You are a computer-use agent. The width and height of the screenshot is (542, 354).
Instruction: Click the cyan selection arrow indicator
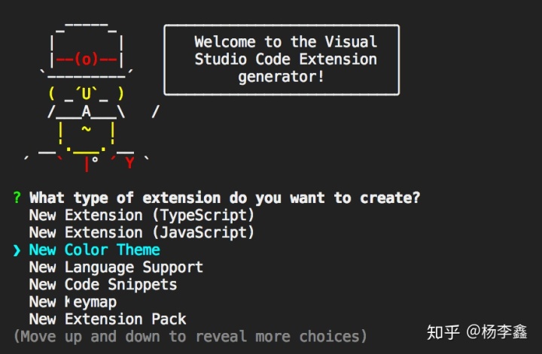point(17,250)
